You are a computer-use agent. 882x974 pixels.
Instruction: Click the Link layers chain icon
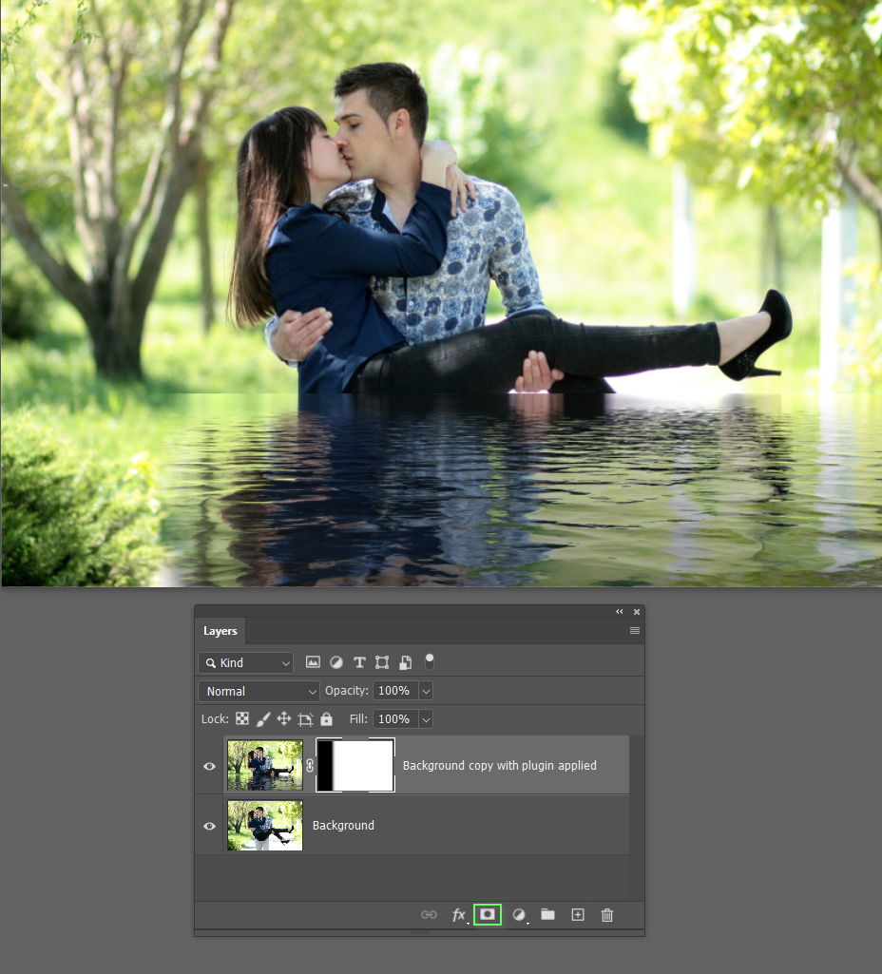coord(429,914)
